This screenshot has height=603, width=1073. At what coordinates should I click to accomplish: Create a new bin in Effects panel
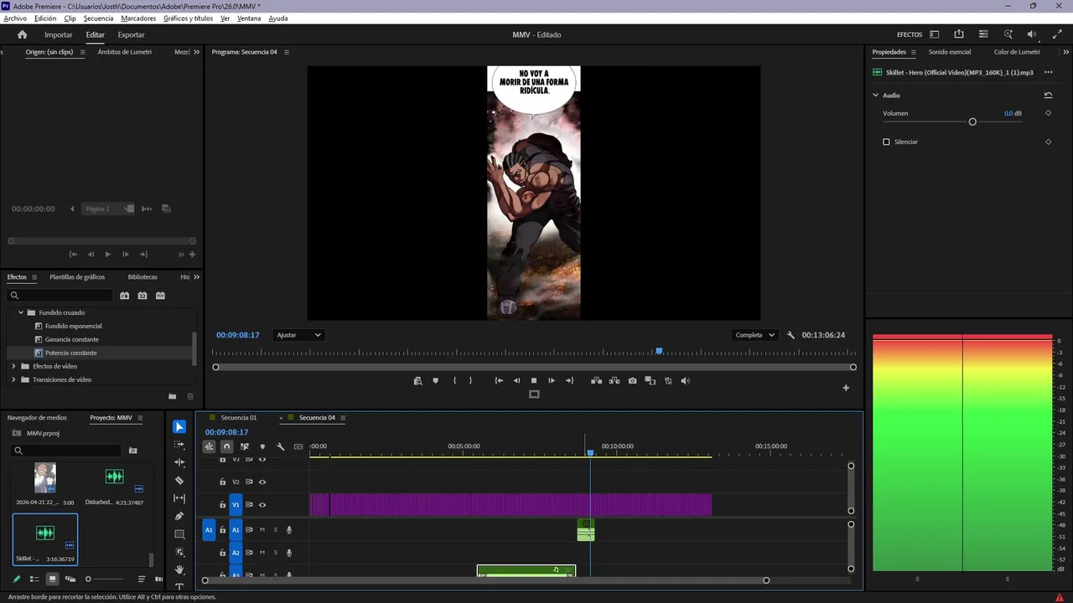[172, 396]
